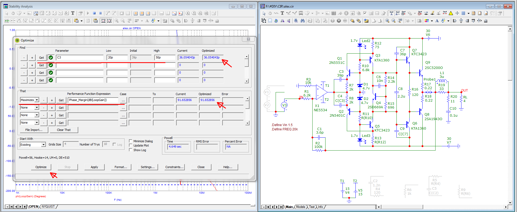Open the Maximizes dropdown in That section
517x212 pixels.
pos(37,100)
